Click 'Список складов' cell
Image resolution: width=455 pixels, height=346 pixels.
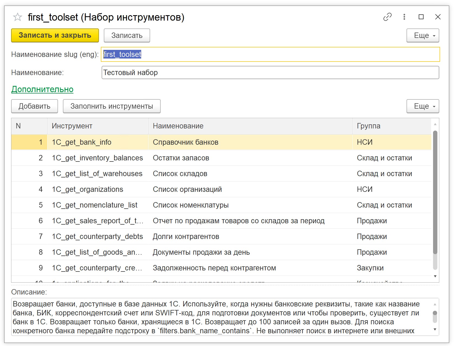coord(250,174)
